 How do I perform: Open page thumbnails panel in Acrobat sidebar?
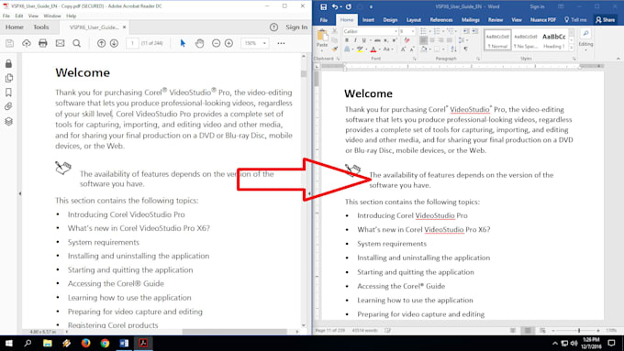click(x=9, y=78)
